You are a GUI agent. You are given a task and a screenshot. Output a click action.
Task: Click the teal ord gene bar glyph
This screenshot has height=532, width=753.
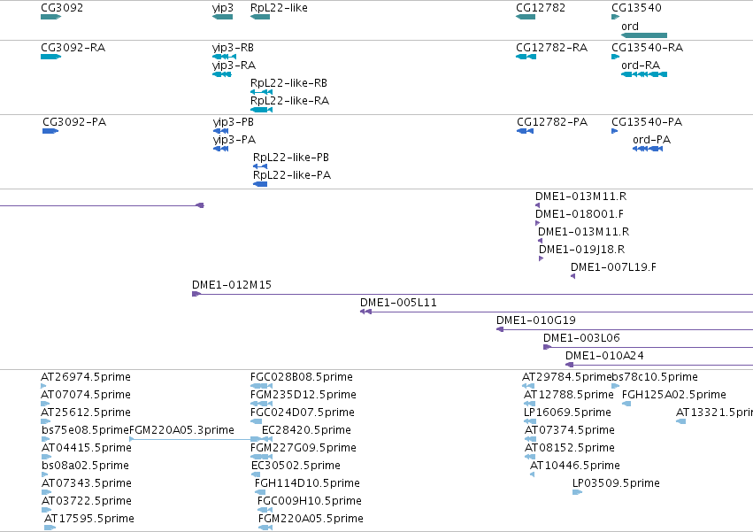point(644,35)
